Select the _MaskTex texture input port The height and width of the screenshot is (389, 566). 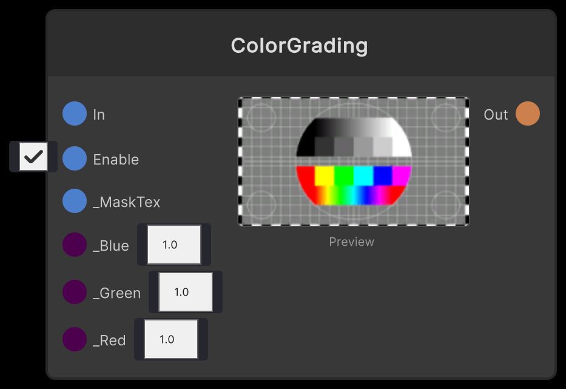(74, 200)
